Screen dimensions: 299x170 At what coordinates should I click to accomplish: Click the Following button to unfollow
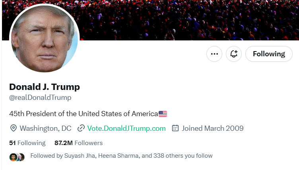[269, 54]
